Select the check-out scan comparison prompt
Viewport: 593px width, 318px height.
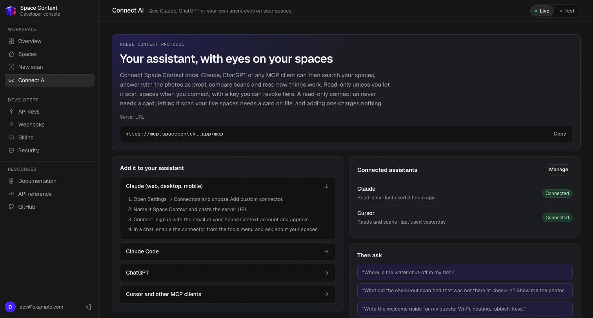click(x=465, y=291)
